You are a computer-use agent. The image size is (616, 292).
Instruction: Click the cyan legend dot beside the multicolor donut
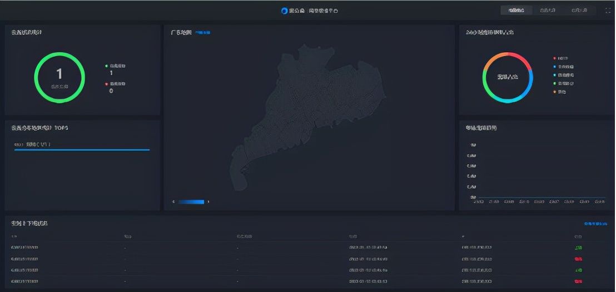tap(554, 75)
